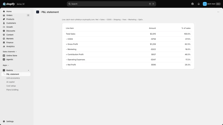Viewport: 223px width, 125px height.
Task: Click the Marketing amount -$322
Action: pos(153,49)
